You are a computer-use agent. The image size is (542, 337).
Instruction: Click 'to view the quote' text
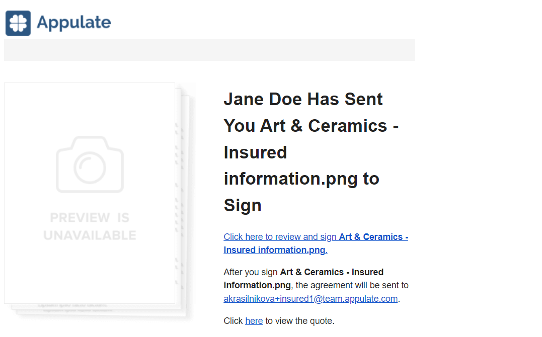coord(299,321)
